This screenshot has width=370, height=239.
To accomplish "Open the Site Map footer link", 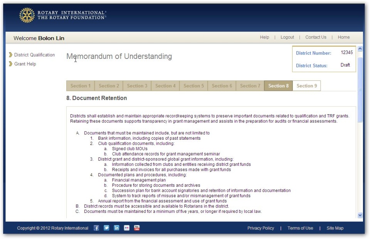I will point(335,228).
